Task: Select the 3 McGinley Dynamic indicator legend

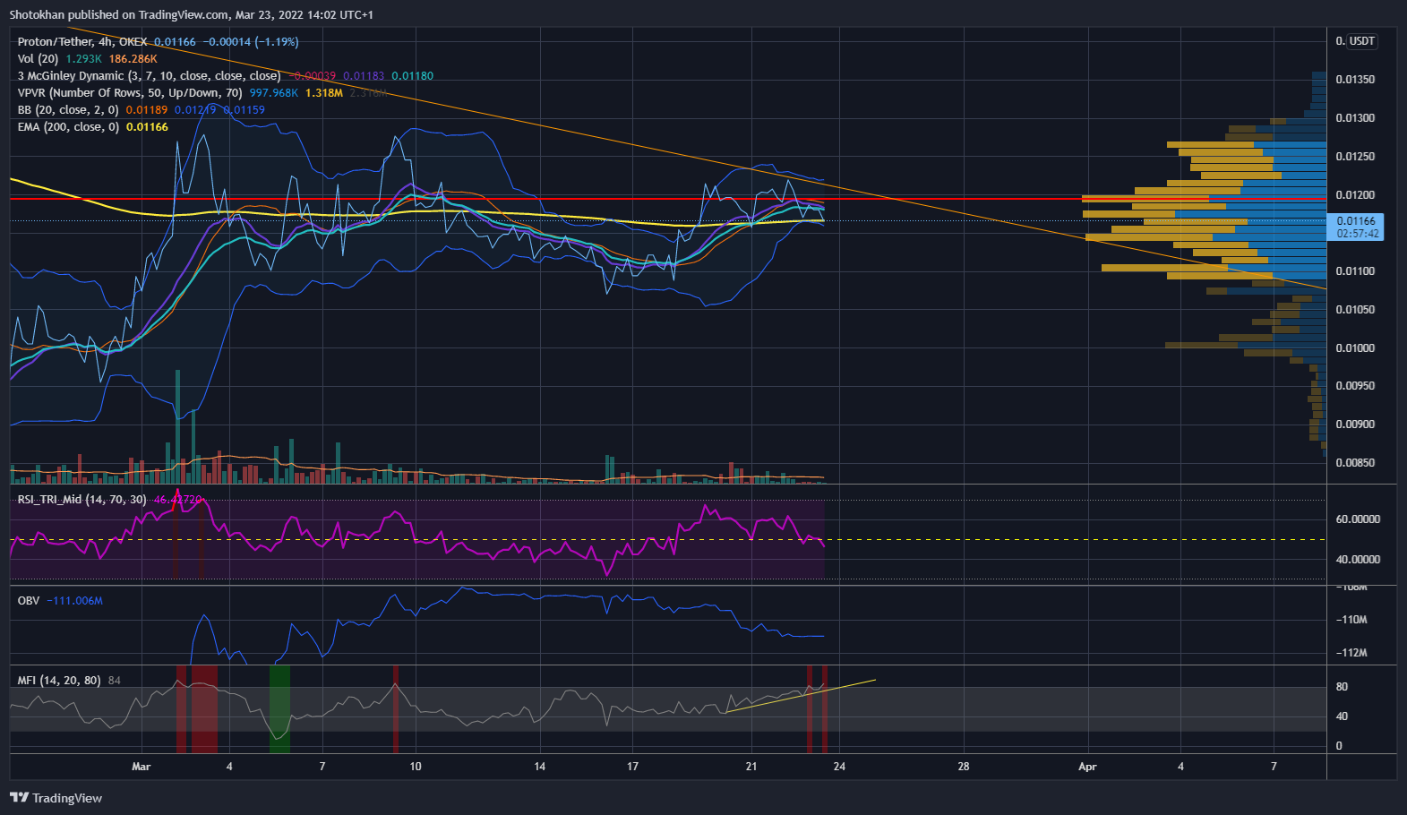Action: [x=149, y=76]
